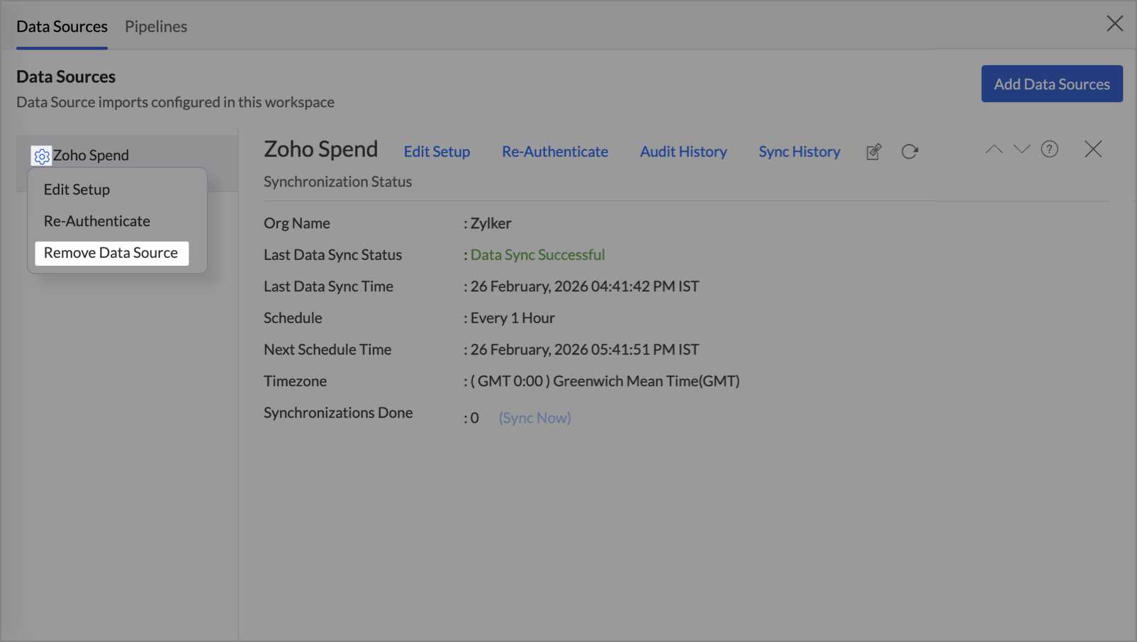Click the Sync Now link

534,418
